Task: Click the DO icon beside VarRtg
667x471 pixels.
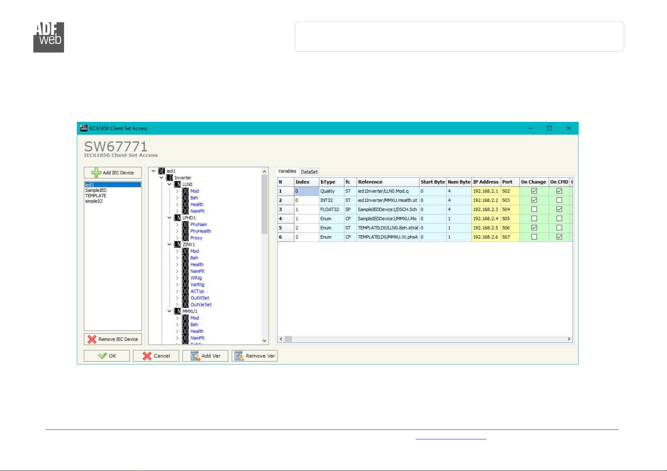Action: coord(185,285)
